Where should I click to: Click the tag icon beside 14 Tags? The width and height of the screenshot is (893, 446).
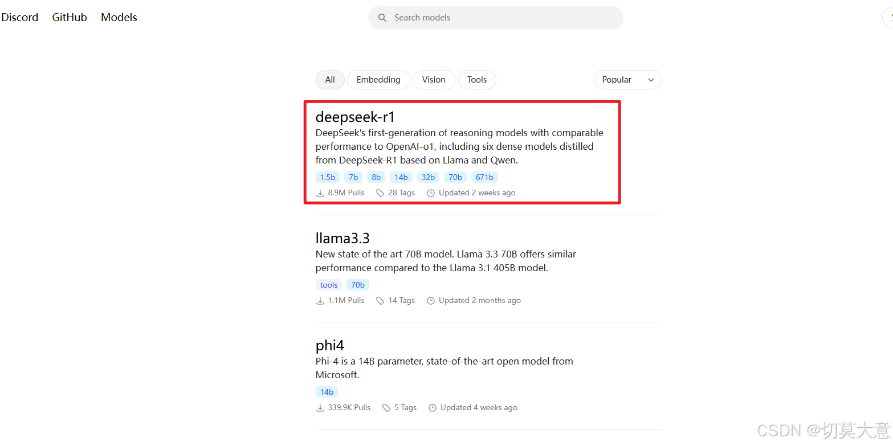point(380,301)
